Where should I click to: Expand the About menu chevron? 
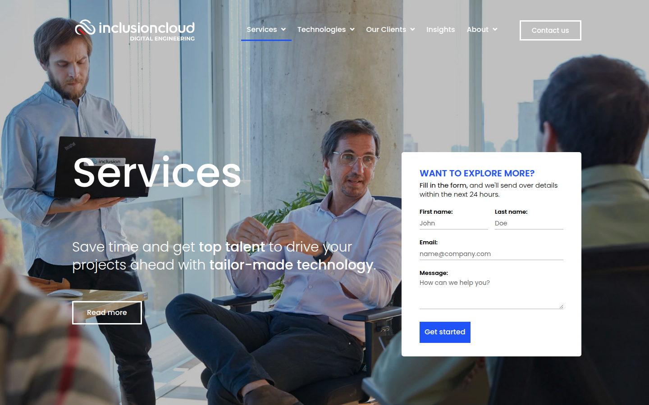click(x=495, y=30)
